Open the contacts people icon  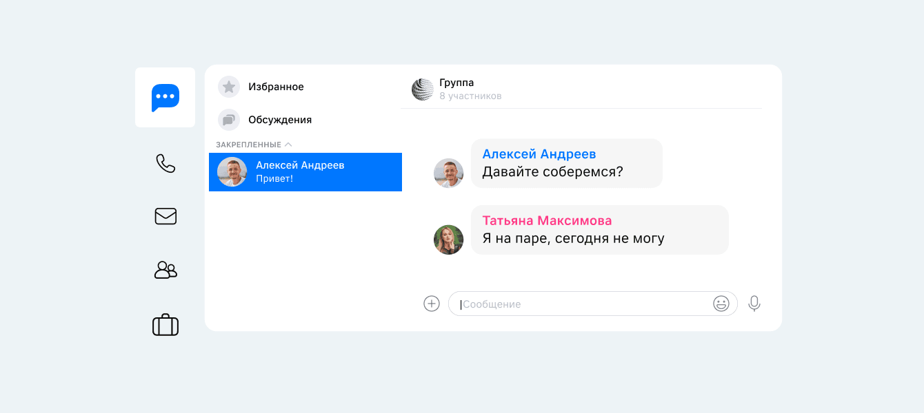(165, 270)
